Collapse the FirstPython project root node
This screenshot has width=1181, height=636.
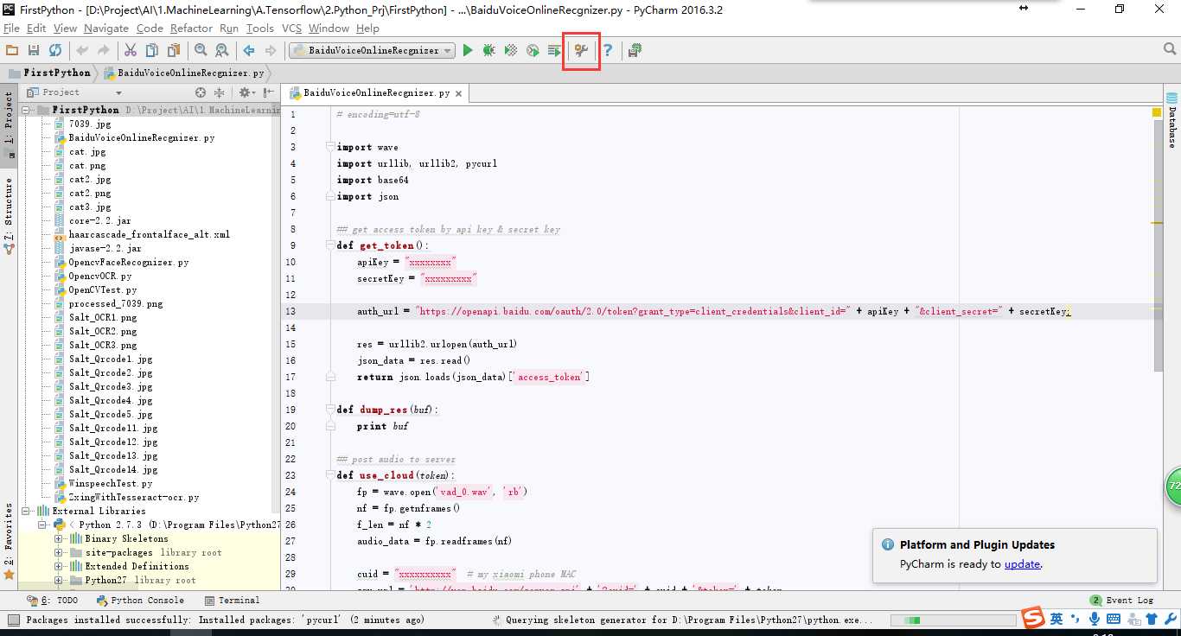25,111
